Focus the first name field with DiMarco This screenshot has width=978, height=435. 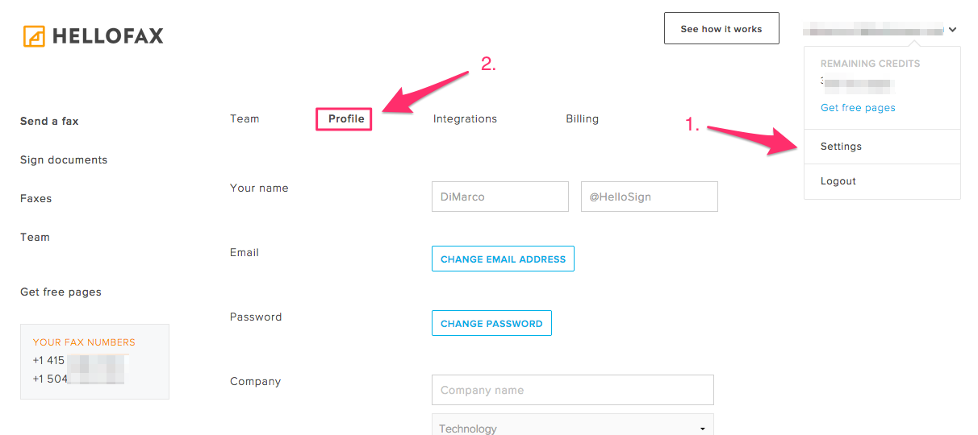coord(500,197)
